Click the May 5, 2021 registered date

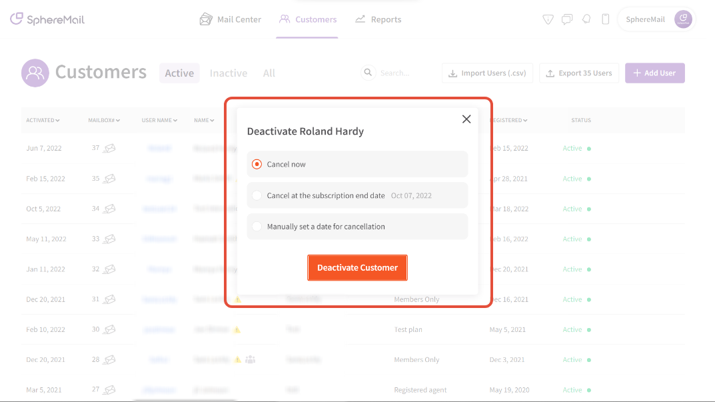coord(508,329)
